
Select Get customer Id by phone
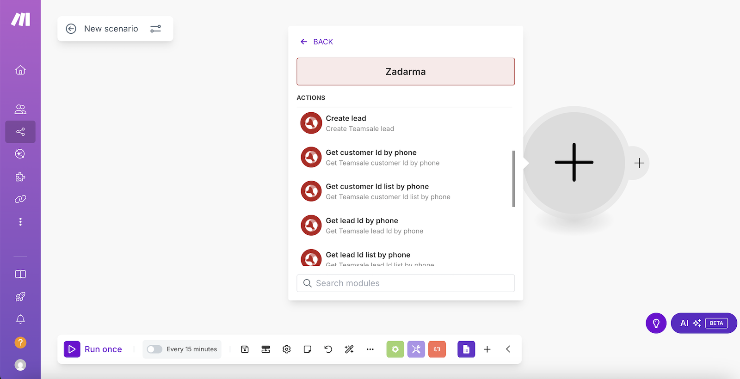pos(371,157)
